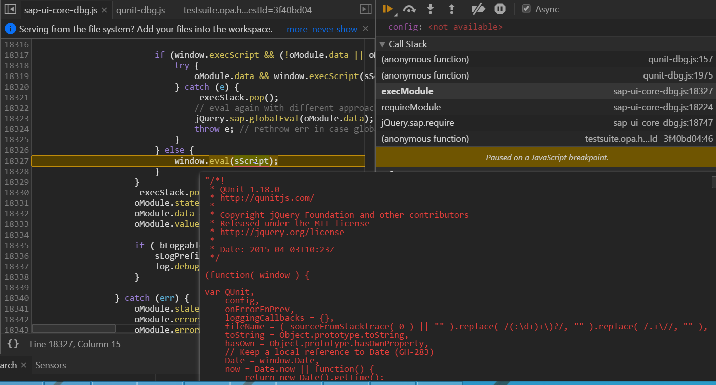Click line number 18320 in the gutter
The height and width of the screenshot is (385, 716).
(x=16, y=87)
